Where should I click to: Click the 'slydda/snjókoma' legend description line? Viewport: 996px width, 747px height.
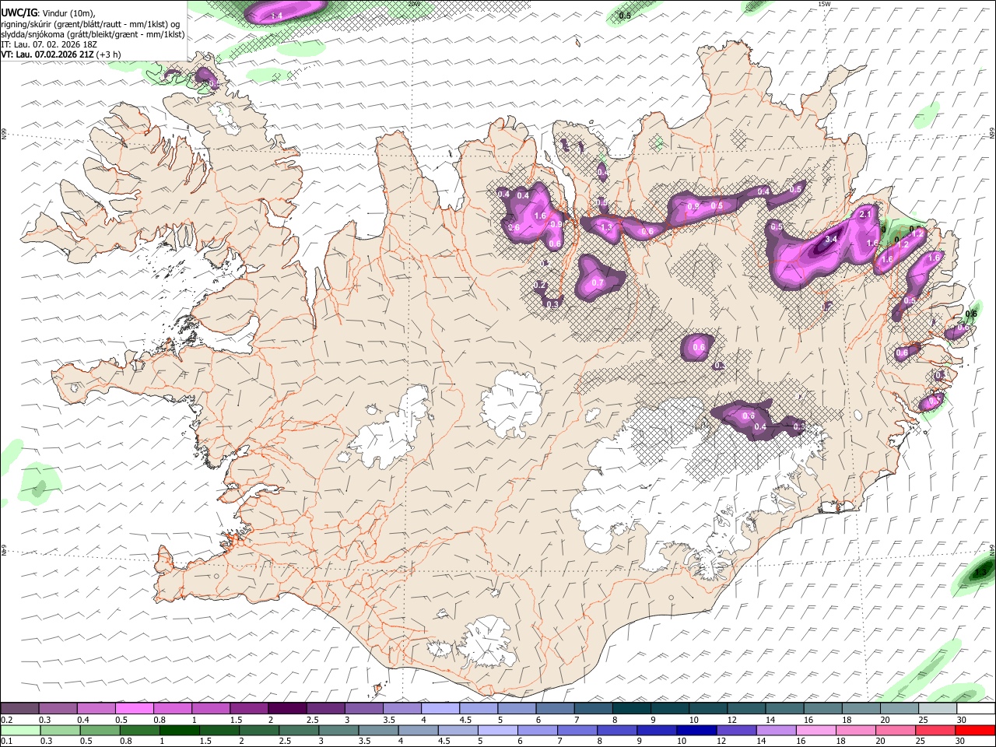click(93, 34)
